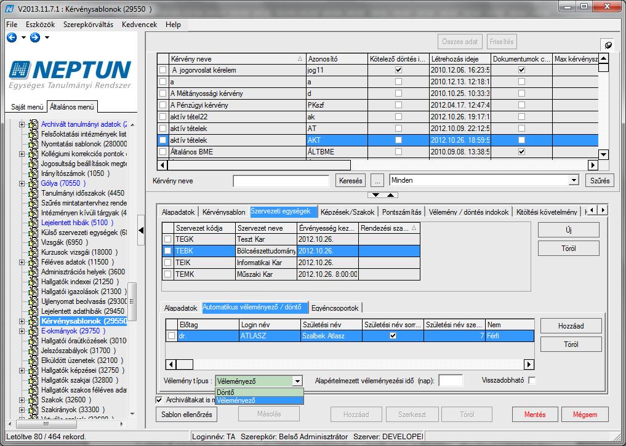Click the request grid's scroll-down arrow
Screen dimensions: 626x446
[x=604, y=154]
